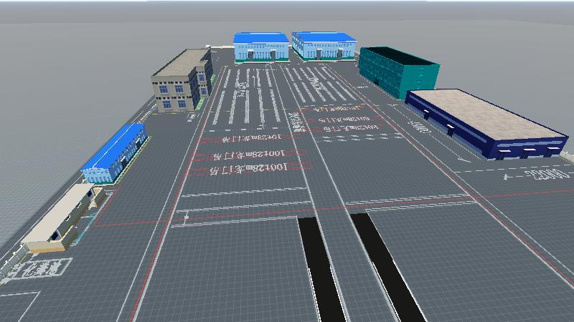This screenshot has width=574, height=322.
Task: Click the navy warehouse with beige roof
Action: (484, 122)
